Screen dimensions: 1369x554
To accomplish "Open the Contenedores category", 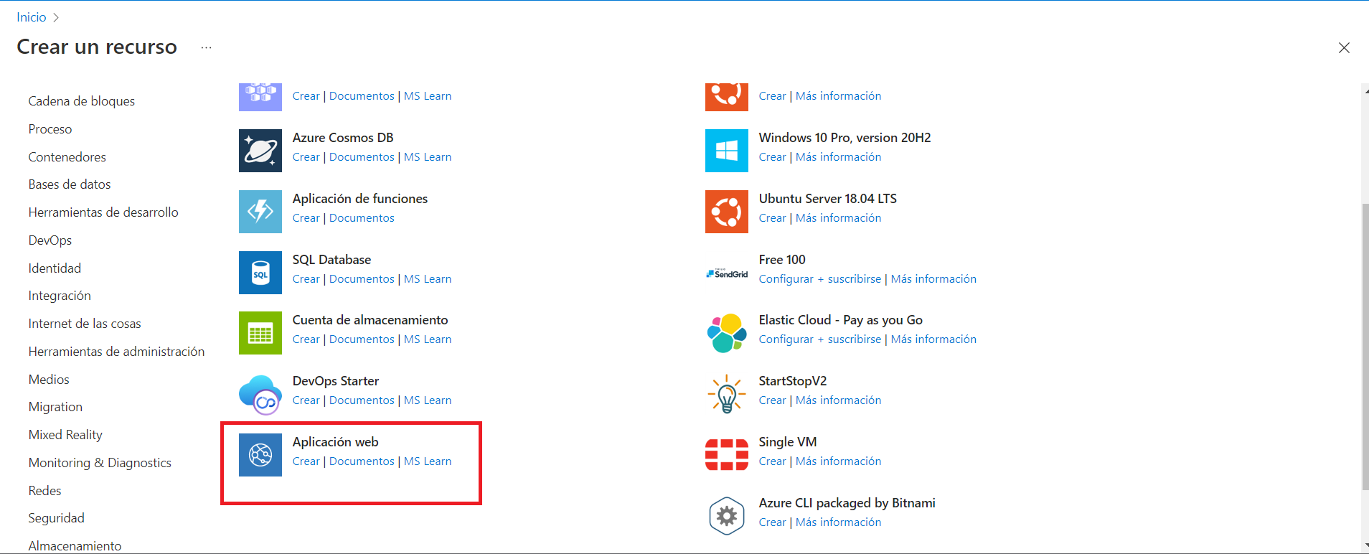I will coord(67,157).
